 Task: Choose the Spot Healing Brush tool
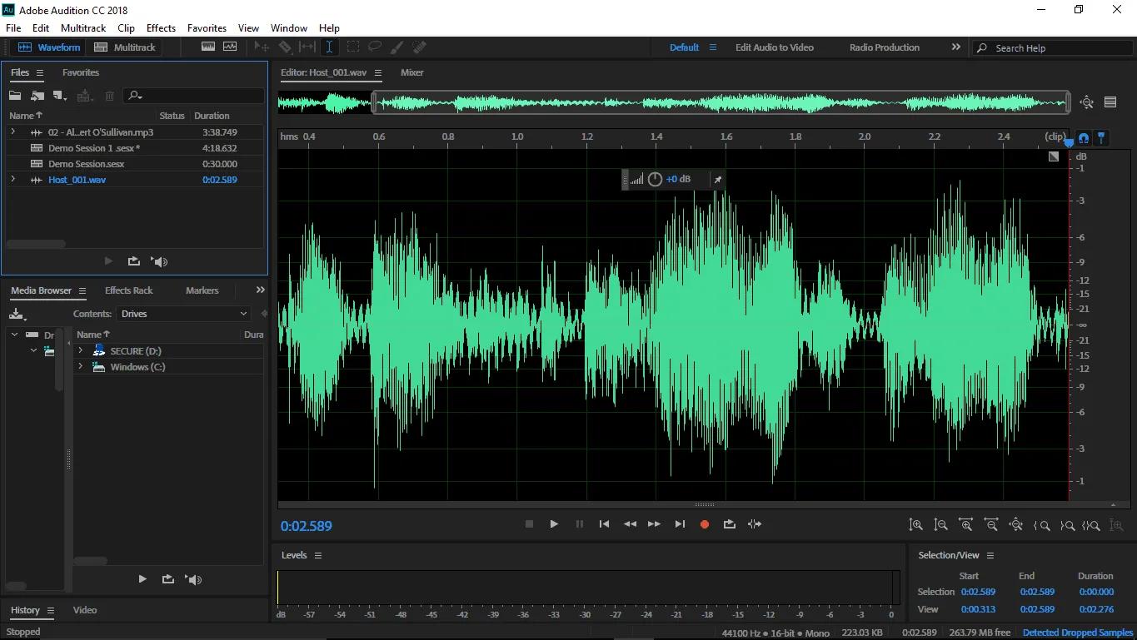(419, 47)
